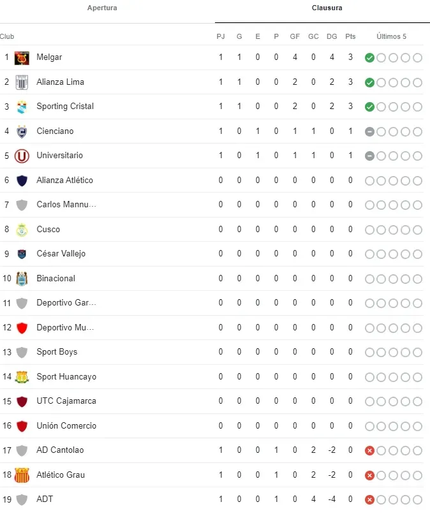430x516 pixels.
Task: Click Melgar's green win result indicator
Action: [369, 58]
